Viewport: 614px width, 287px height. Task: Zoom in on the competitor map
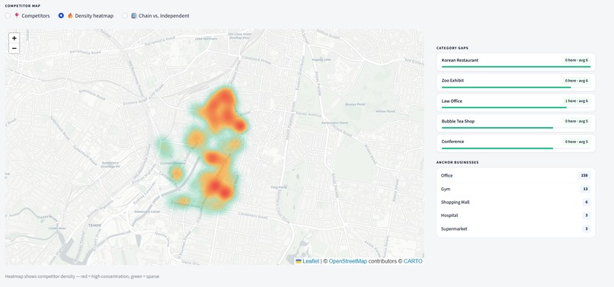point(14,38)
